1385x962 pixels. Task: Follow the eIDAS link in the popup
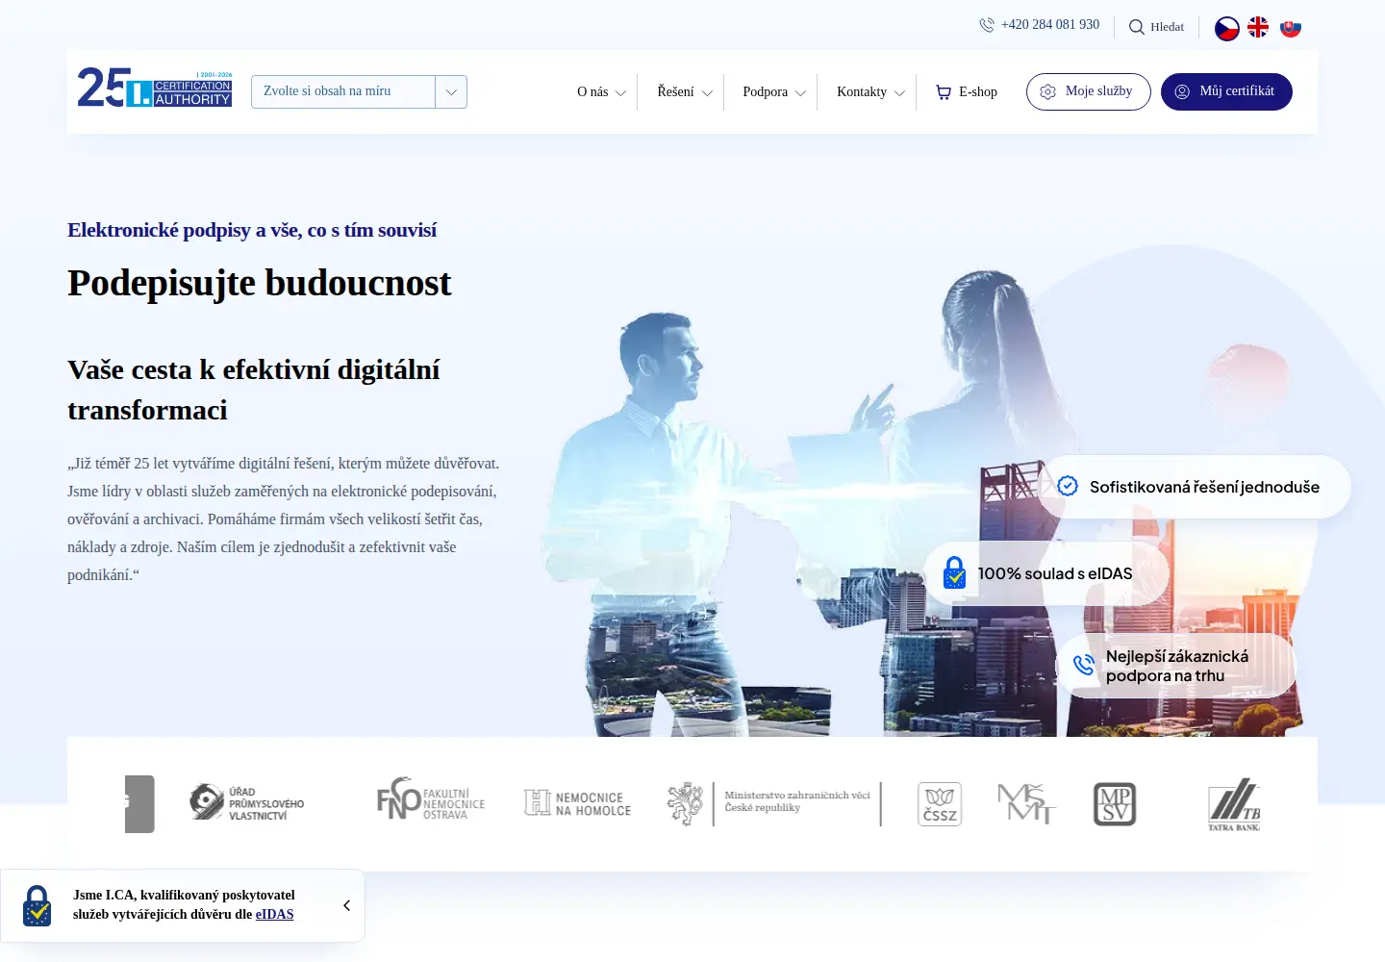click(x=274, y=915)
